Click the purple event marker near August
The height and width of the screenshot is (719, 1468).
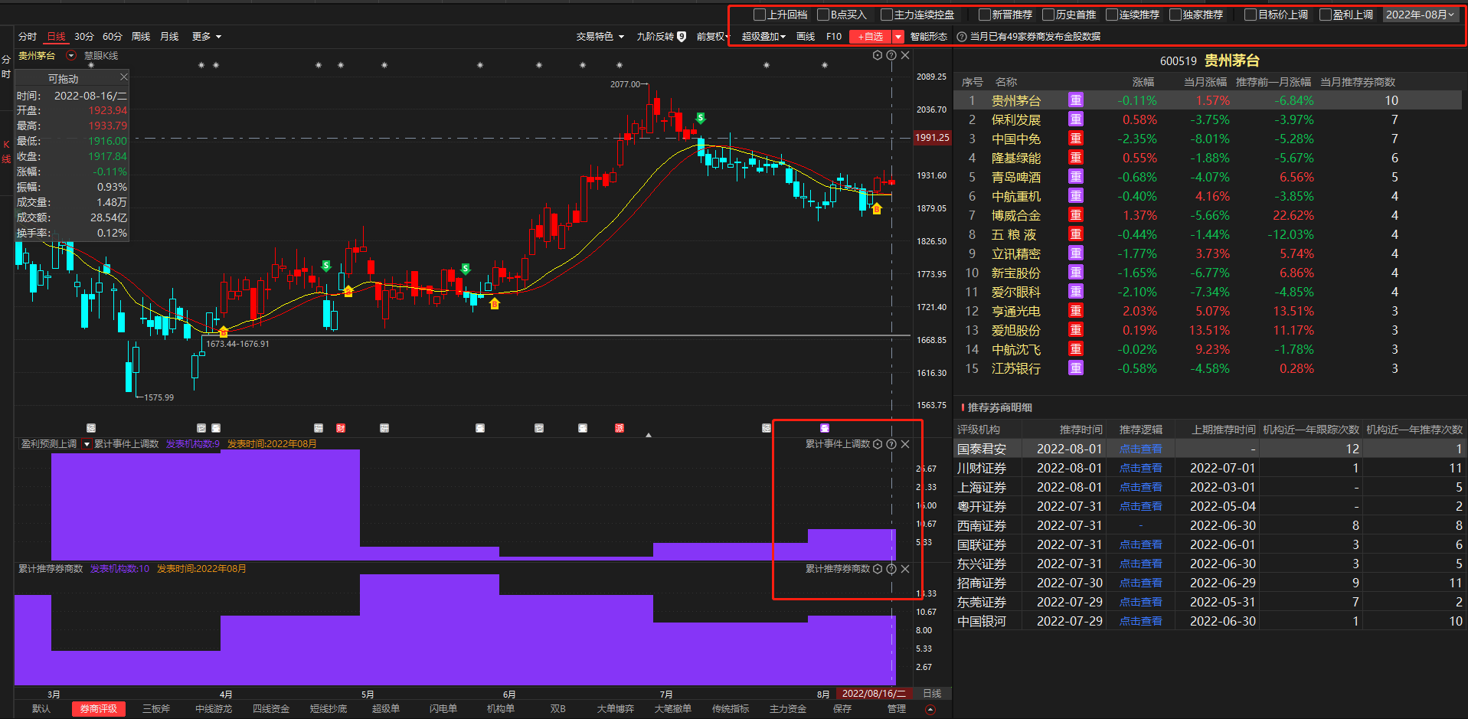pyautogui.click(x=825, y=428)
